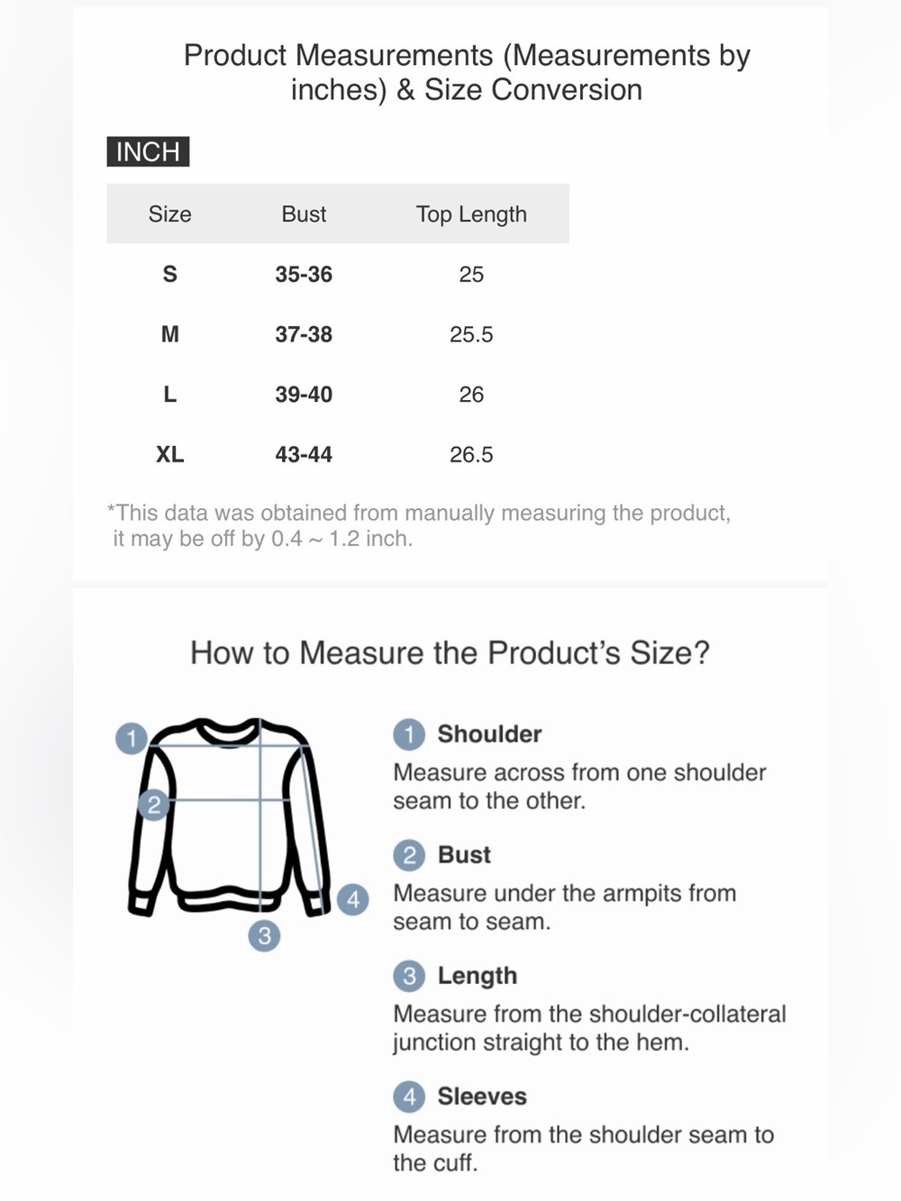Click the 26 top length value
The height and width of the screenshot is (1201, 901).
[471, 395]
